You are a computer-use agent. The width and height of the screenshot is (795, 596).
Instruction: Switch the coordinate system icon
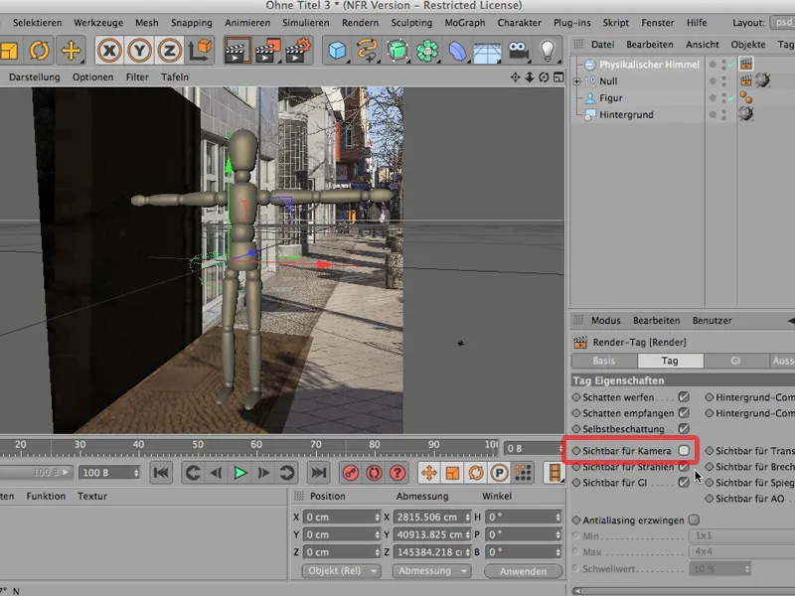click(x=200, y=51)
